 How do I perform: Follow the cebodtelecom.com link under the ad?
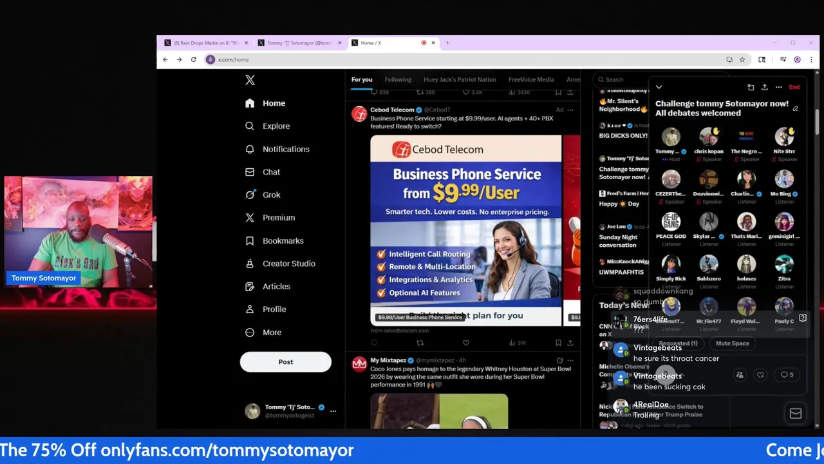[399, 331]
